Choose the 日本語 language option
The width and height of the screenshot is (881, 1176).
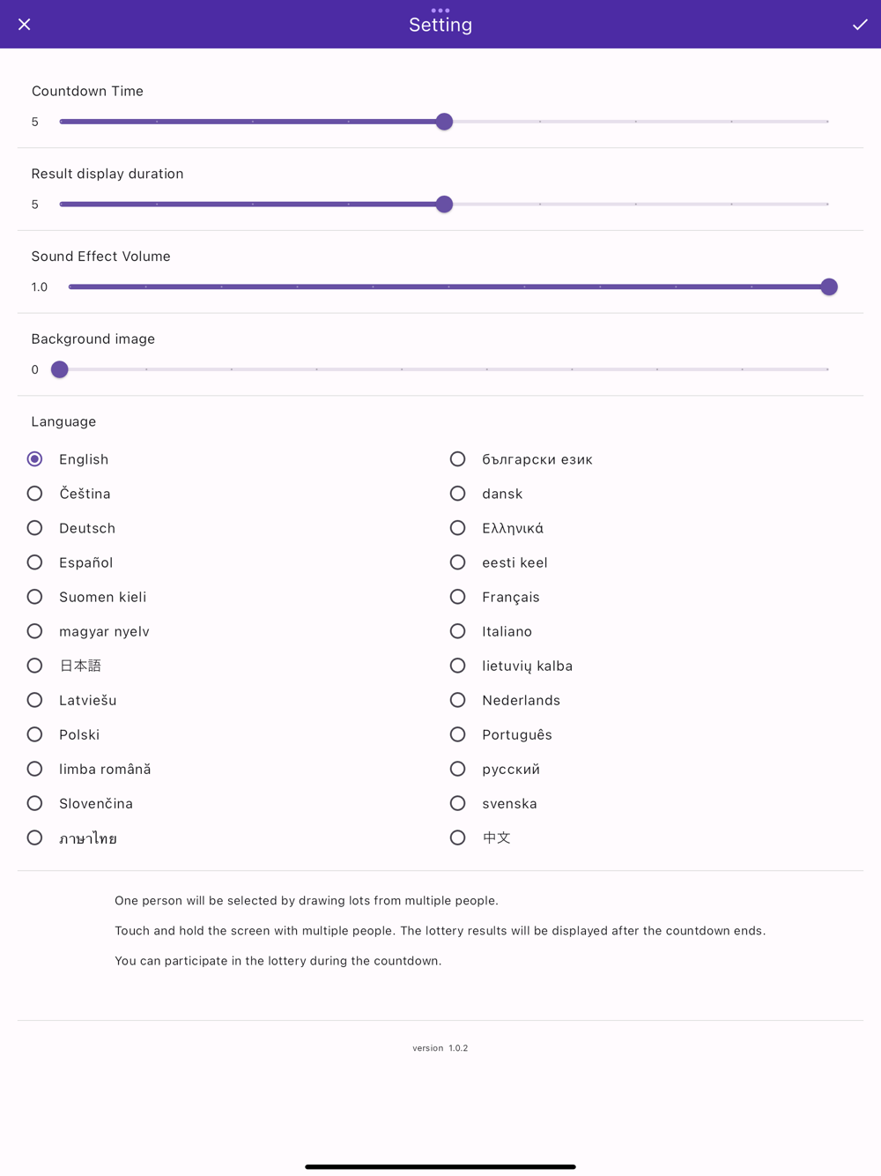[x=35, y=666]
